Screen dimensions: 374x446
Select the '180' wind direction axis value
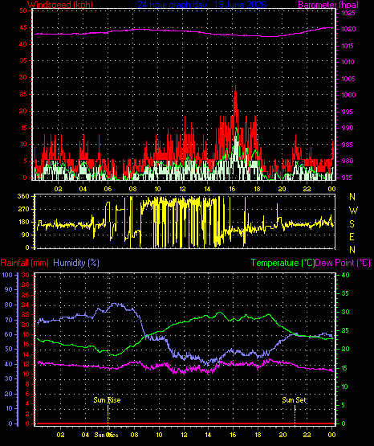(23, 222)
